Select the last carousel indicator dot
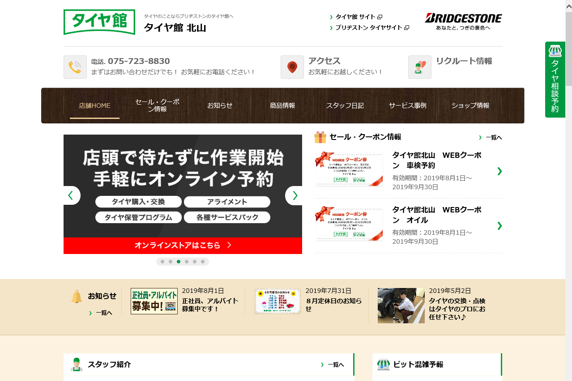The height and width of the screenshot is (381, 572). (x=203, y=262)
